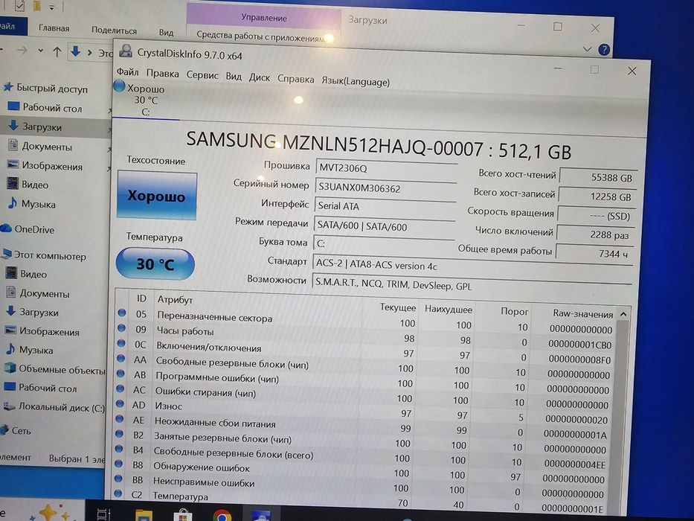Select Этот компьютер in Explorer sidebar

click(x=50, y=256)
